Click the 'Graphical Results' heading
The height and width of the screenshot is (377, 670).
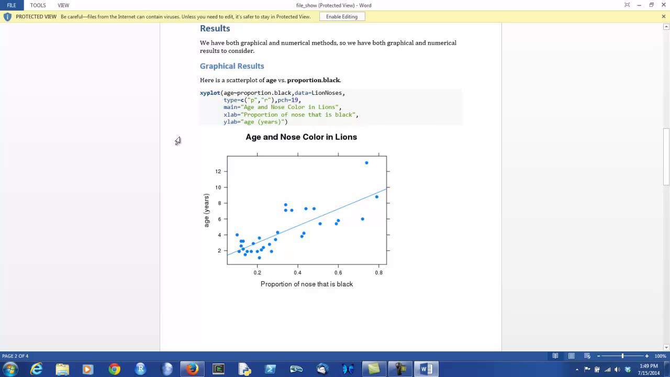(232, 66)
